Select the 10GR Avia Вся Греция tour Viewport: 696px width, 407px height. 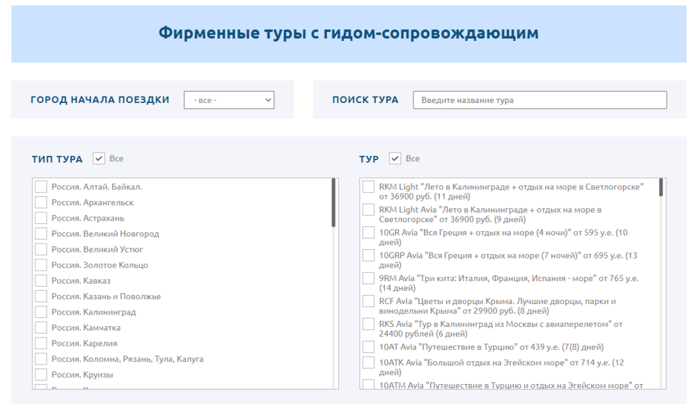[x=369, y=232]
